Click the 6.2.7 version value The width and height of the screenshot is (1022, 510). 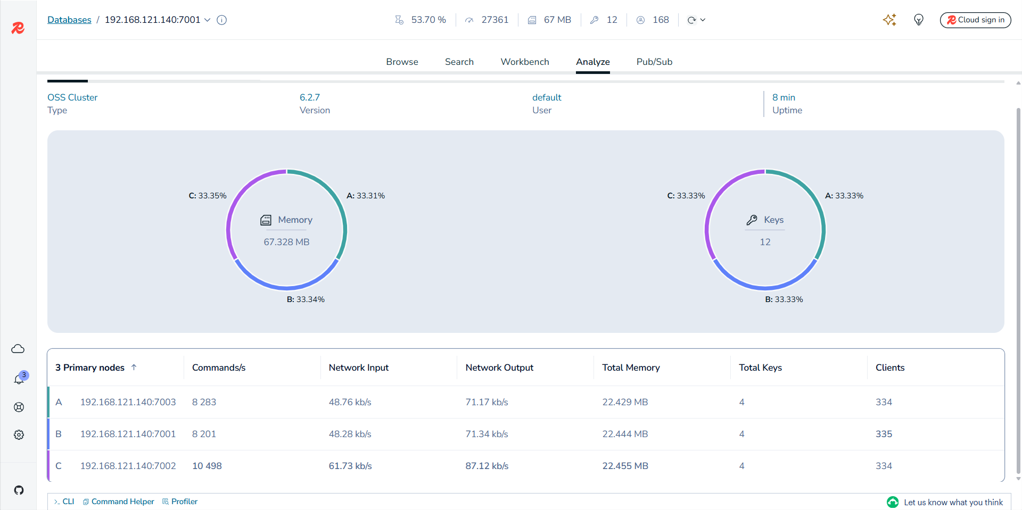[x=310, y=97]
